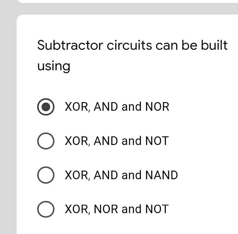Click the selected 'XOR, AND and NOR' radio button

(46, 107)
